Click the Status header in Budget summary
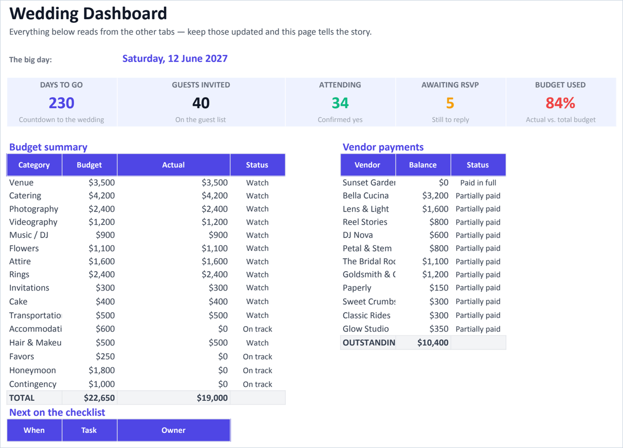623x448 pixels. [257, 165]
